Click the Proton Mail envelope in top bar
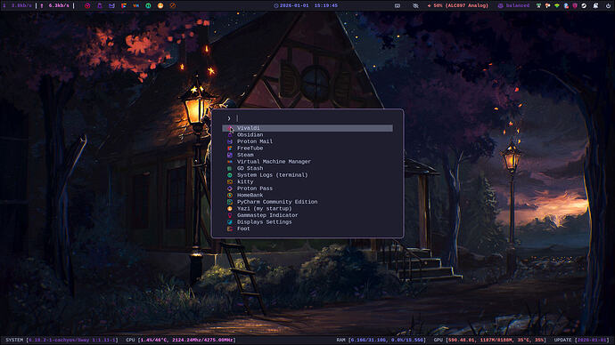The height and width of the screenshot is (345, 615). click(111, 5)
